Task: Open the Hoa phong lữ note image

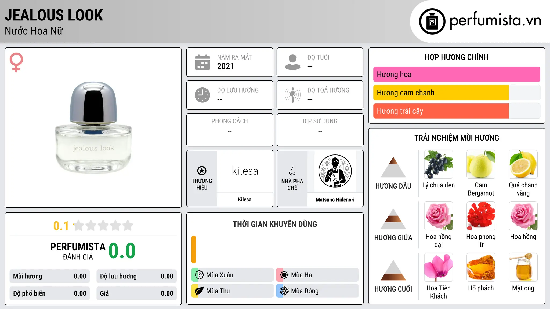Action: pyautogui.click(x=481, y=216)
